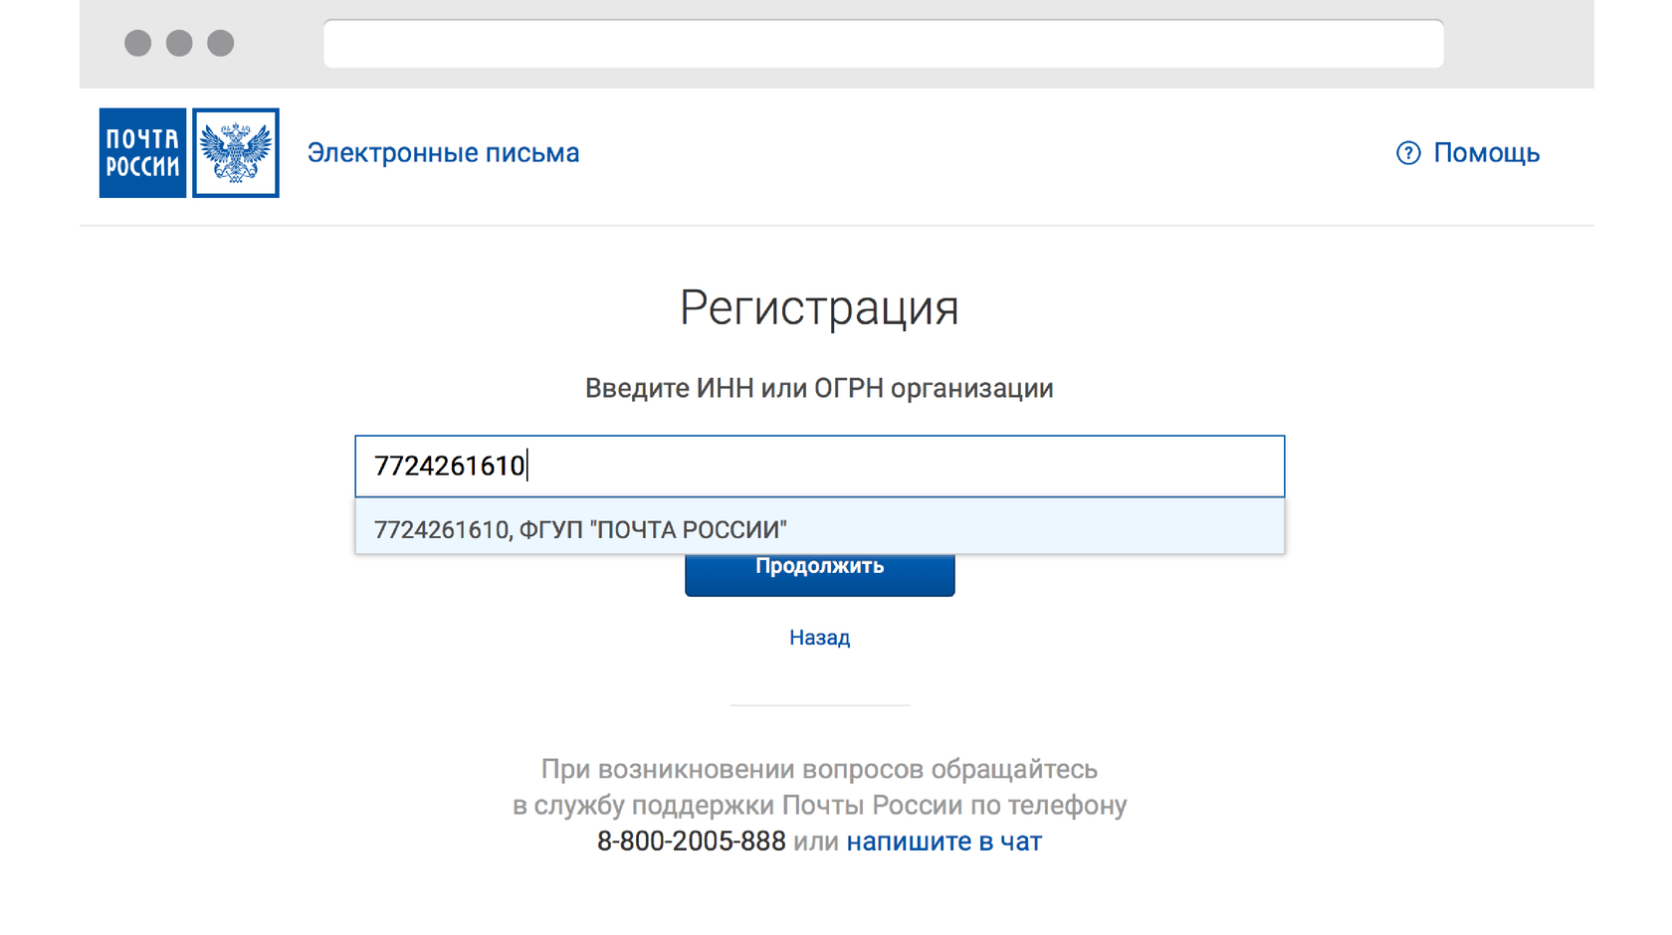Click the Почта России blue text logo
This screenshot has width=1672, height=935.
(x=142, y=153)
